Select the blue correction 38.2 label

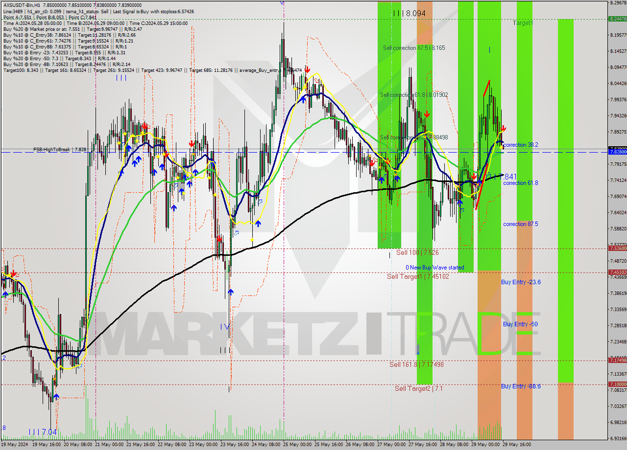[520, 145]
